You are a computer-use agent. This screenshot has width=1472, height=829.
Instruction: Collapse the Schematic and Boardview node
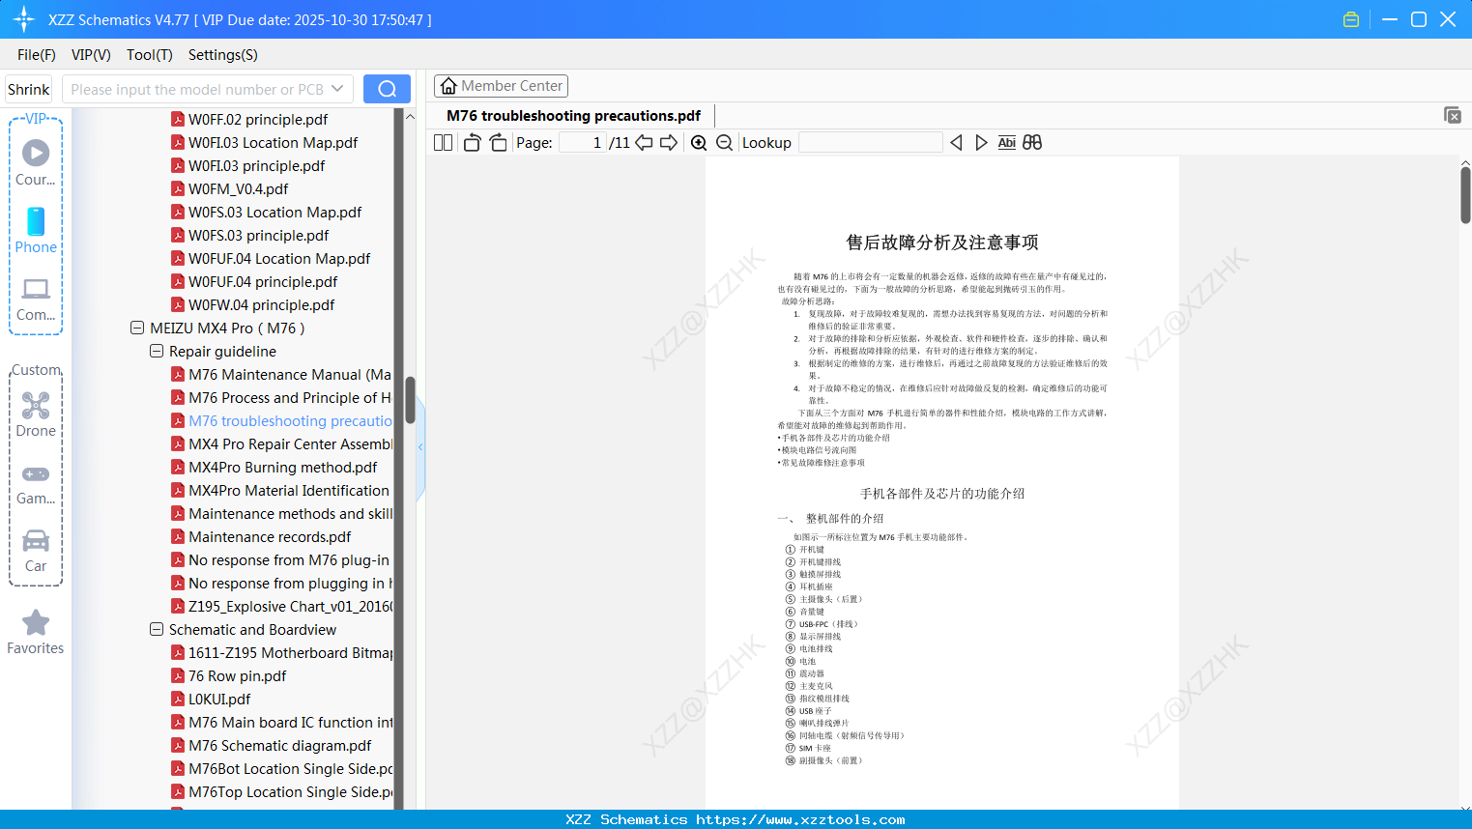[156, 629]
